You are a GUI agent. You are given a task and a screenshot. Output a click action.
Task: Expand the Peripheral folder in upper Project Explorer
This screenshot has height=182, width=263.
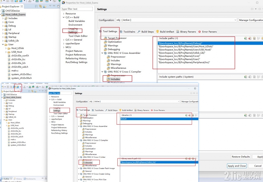click(x=3, y=33)
